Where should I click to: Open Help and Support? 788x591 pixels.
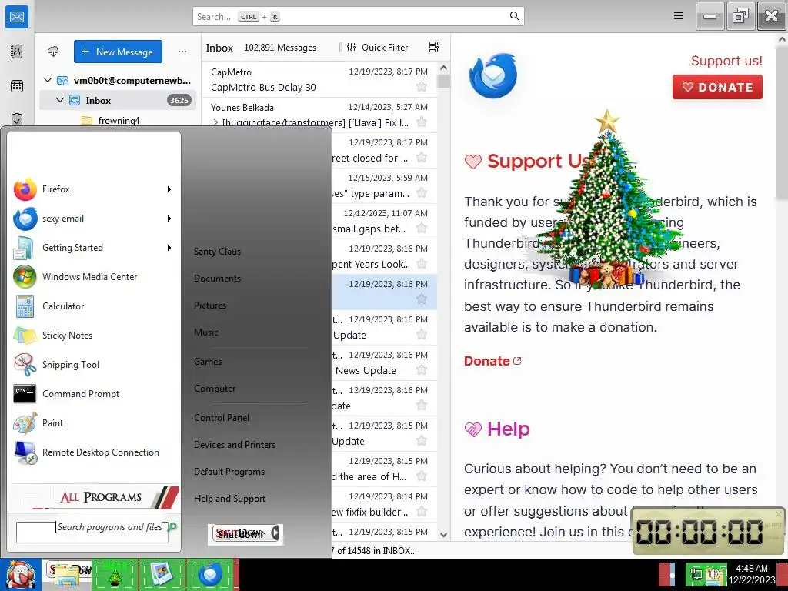click(x=229, y=498)
